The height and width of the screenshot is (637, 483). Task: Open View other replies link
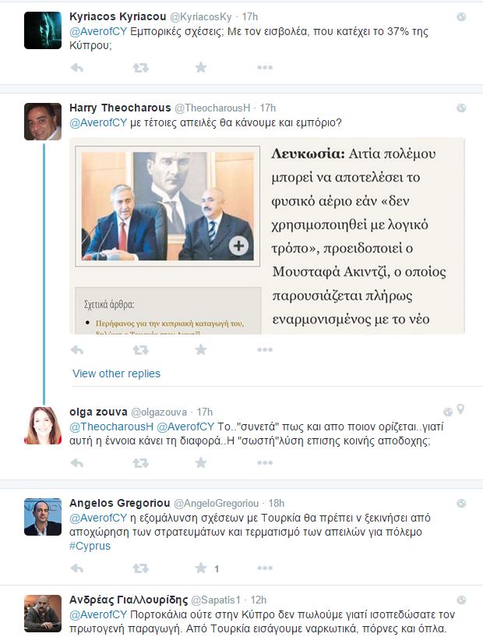click(x=117, y=373)
